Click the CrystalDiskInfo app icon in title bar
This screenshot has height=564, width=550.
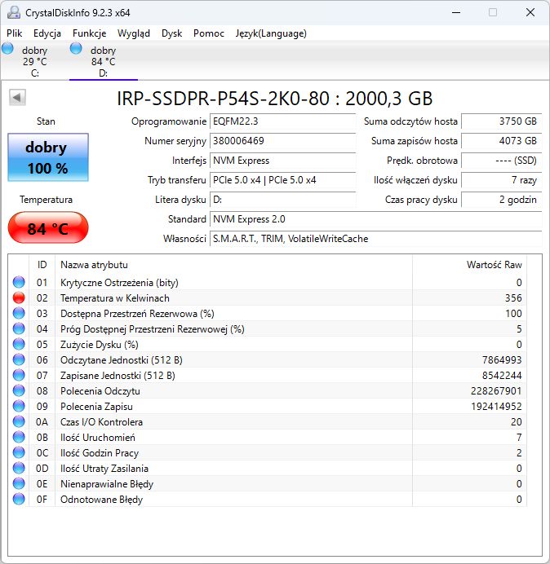point(14,12)
